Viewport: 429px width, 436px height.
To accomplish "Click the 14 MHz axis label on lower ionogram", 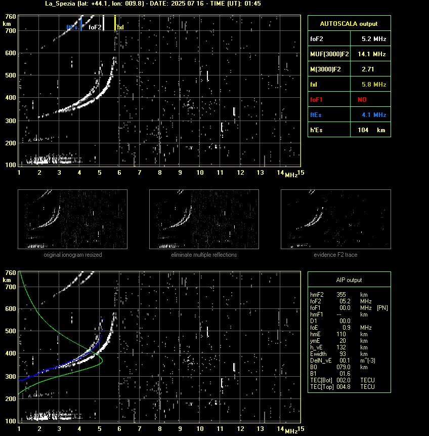I will pos(280,429).
